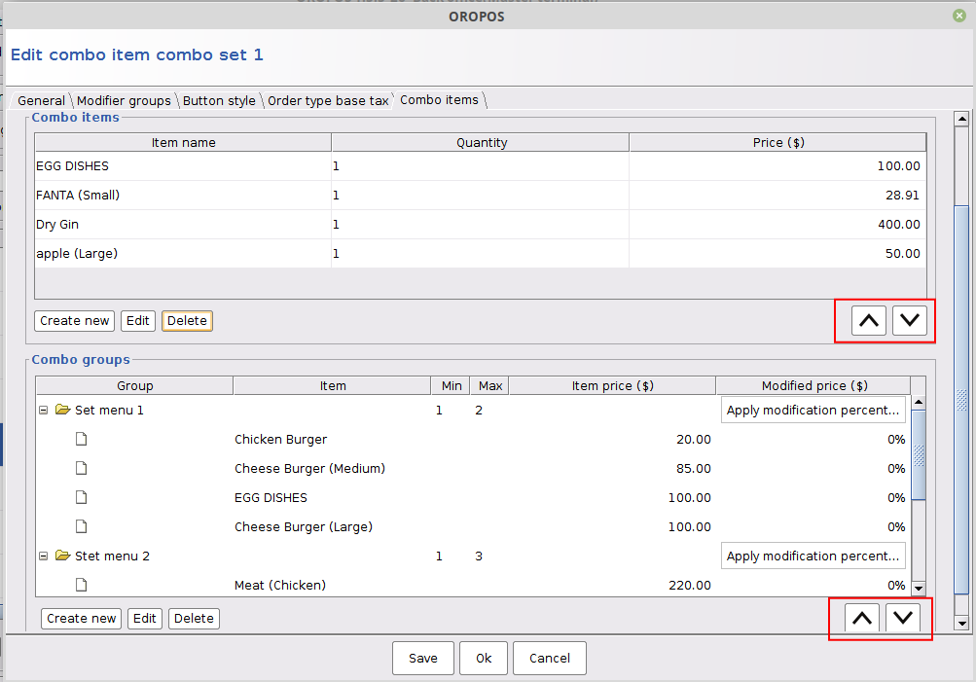This screenshot has height=682, width=976.
Task: Move combo group down with arrow button
Action: (903, 618)
